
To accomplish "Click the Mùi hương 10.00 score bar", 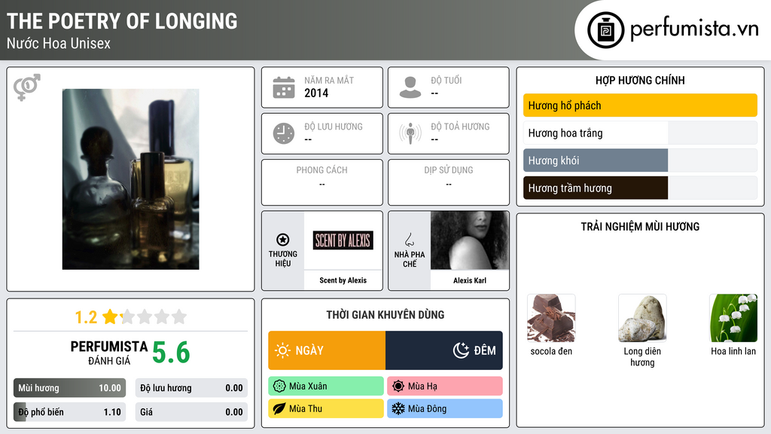I will pos(70,388).
